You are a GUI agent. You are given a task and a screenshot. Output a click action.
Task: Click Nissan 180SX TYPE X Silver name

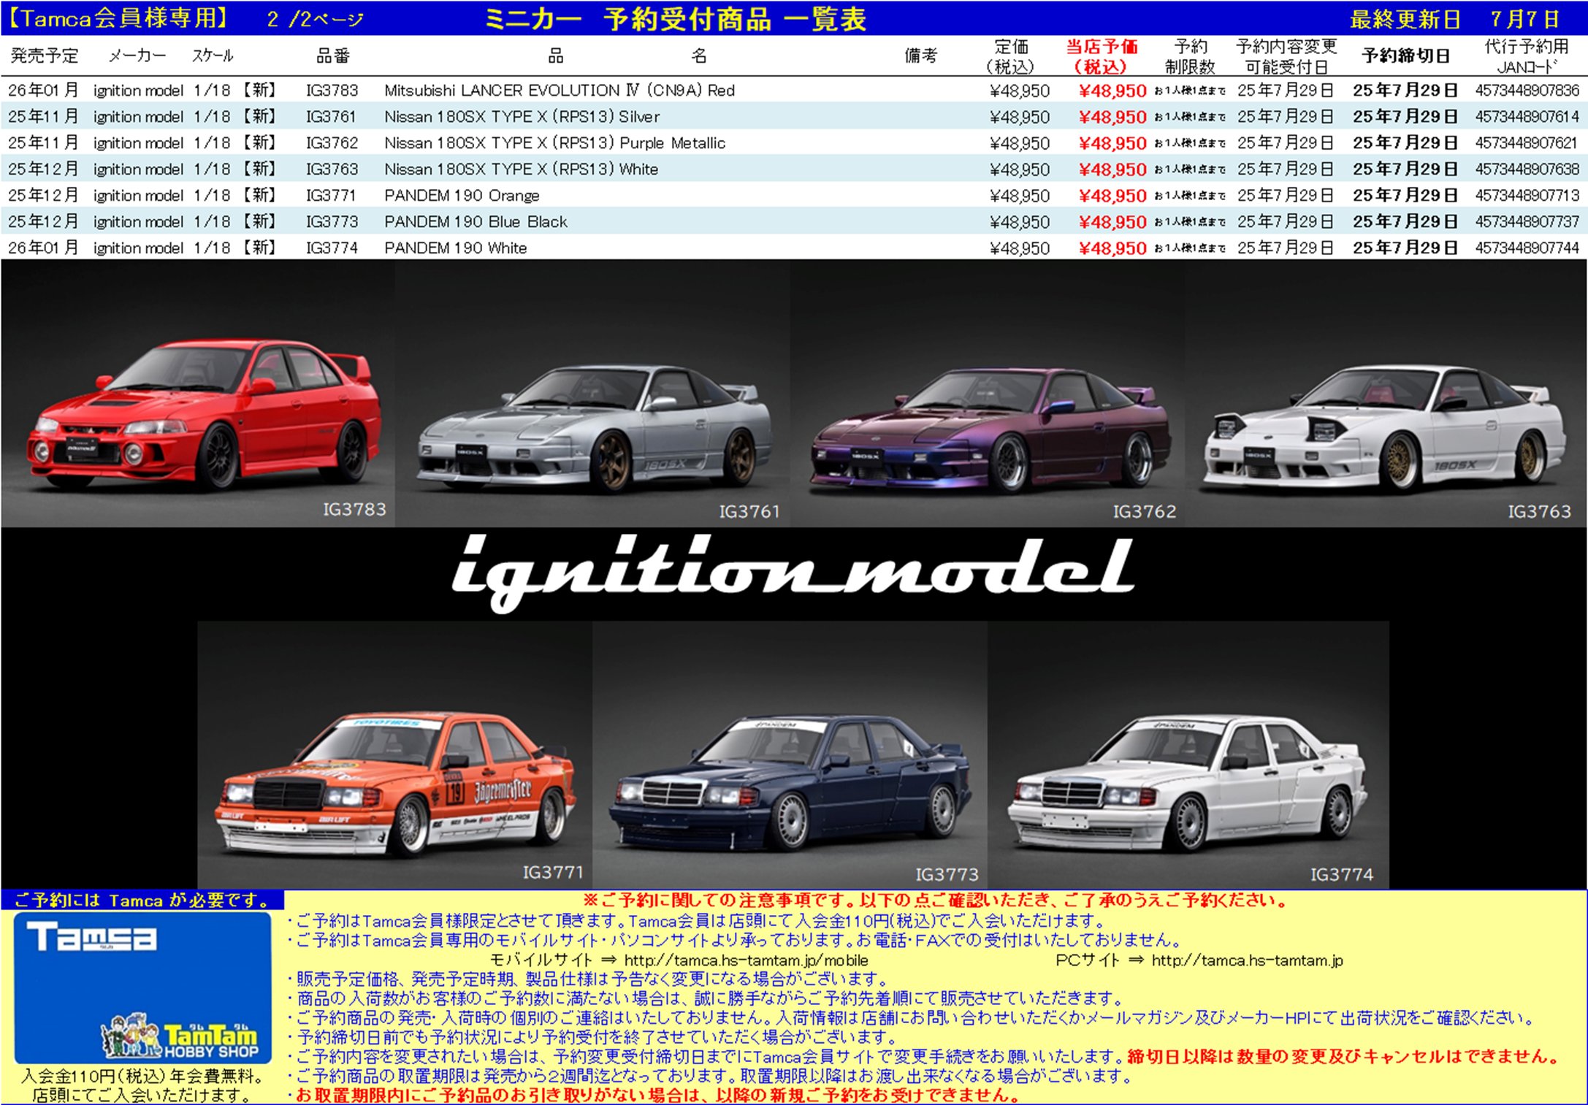tap(522, 117)
